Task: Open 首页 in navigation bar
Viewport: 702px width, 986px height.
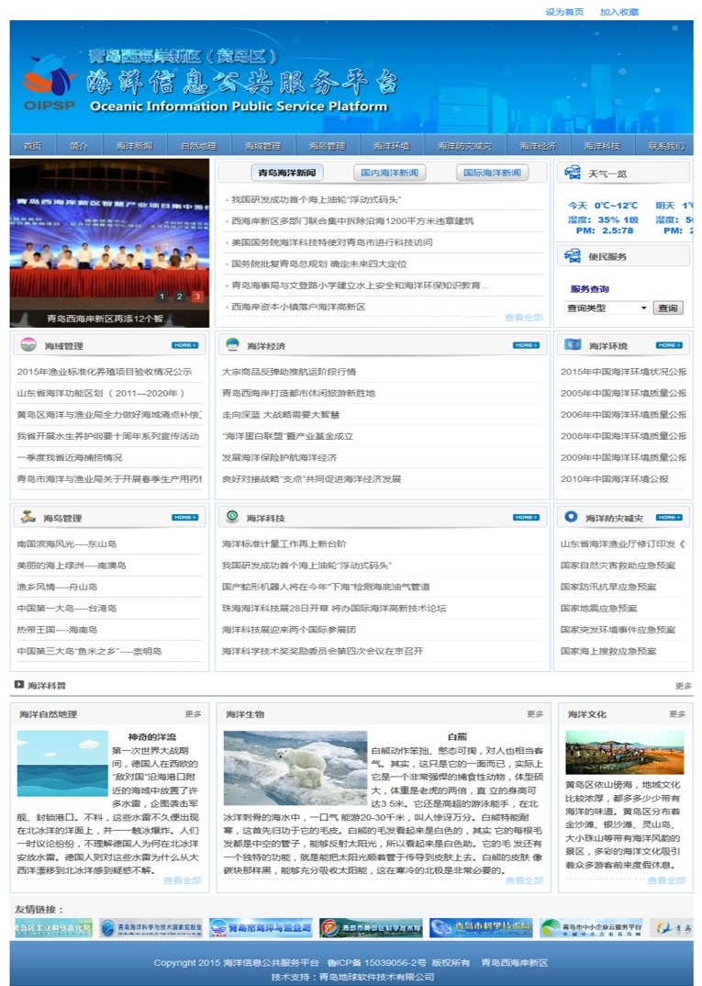Action: click(x=33, y=146)
